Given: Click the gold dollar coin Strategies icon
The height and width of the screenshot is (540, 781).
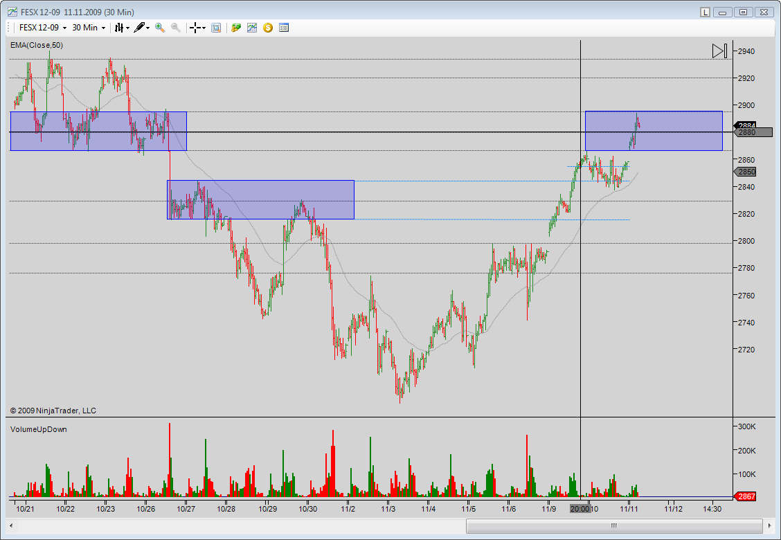Looking at the screenshot, I should [x=268, y=28].
